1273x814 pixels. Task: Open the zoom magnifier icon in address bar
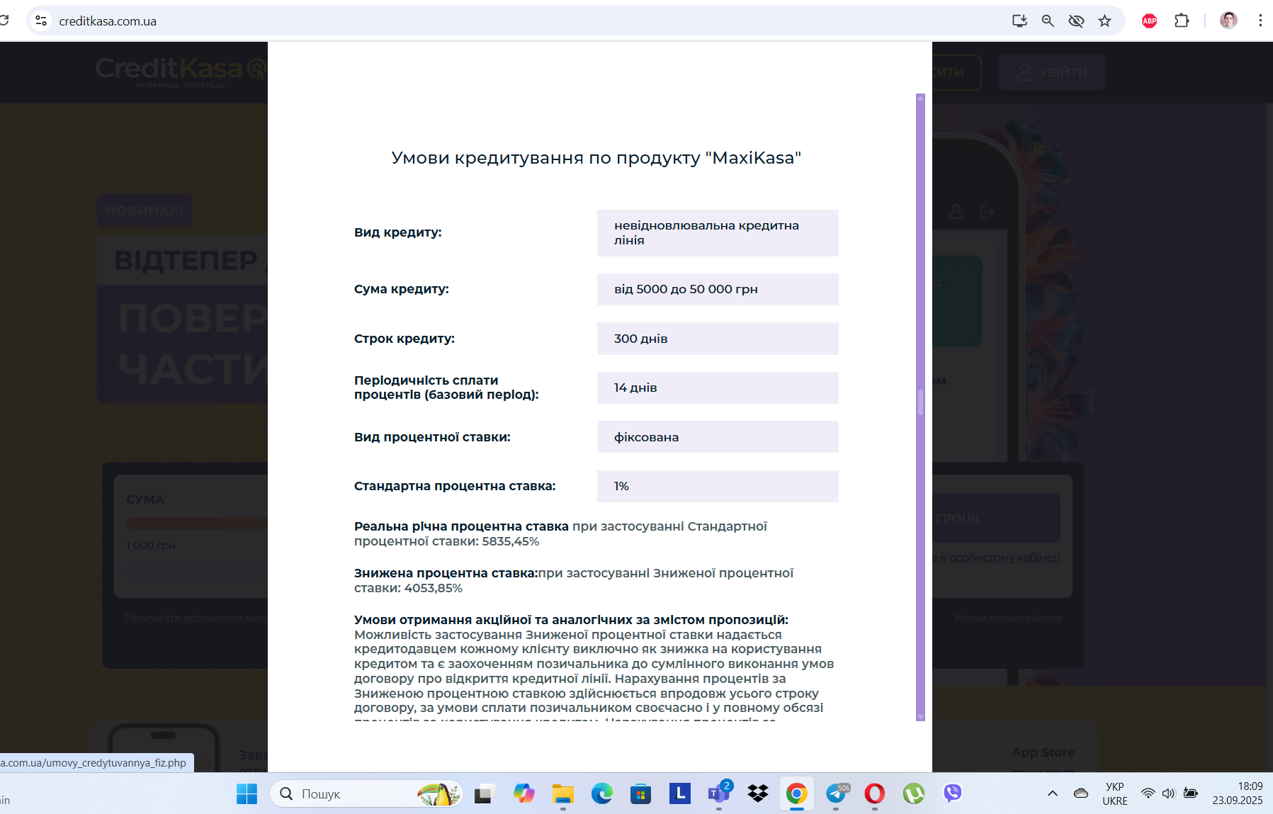tap(1048, 21)
